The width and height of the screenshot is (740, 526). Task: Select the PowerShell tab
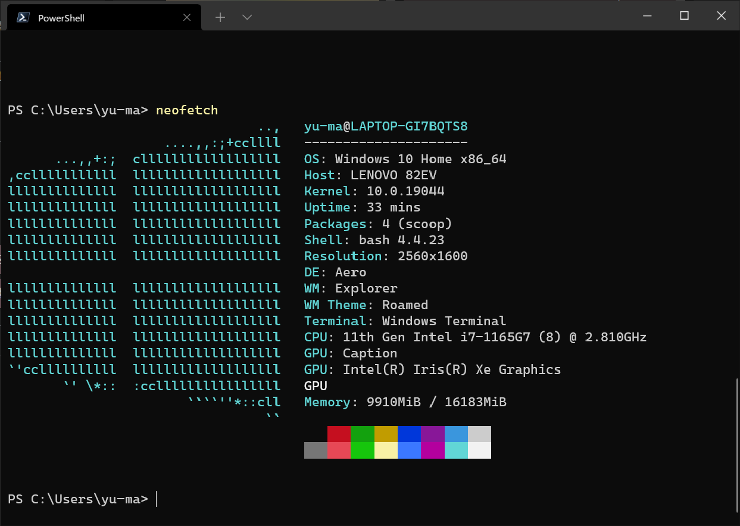(x=104, y=17)
